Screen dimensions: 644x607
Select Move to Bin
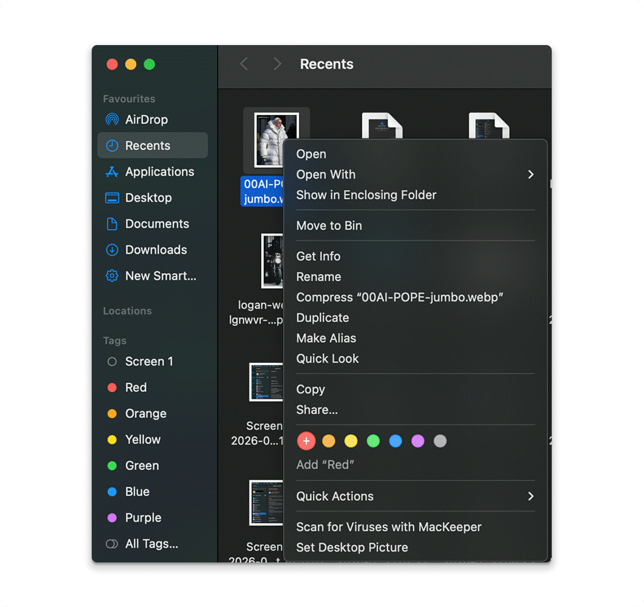pos(329,225)
